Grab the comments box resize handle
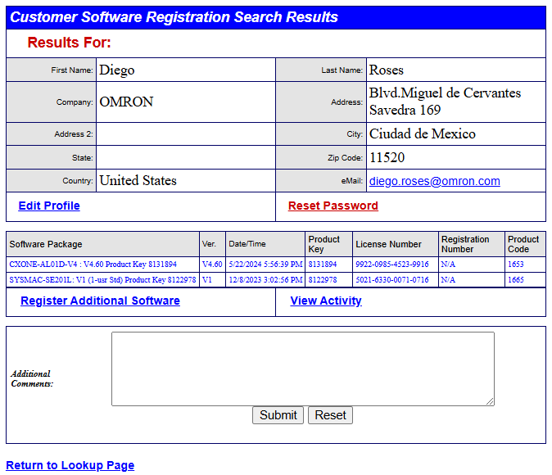552x475 pixels. (490, 401)
